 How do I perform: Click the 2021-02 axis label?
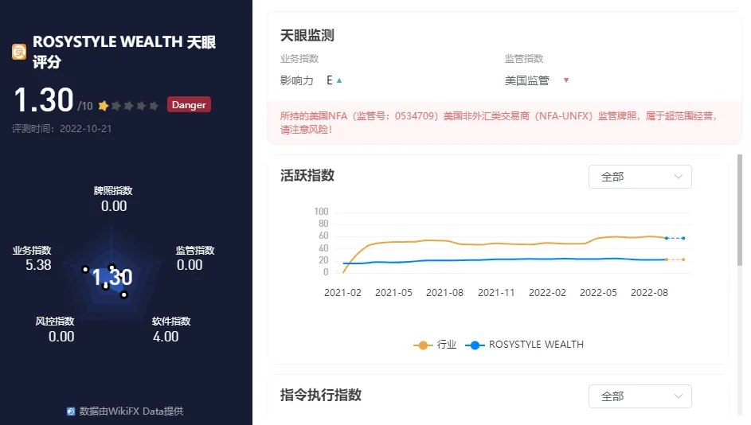click(x=343, y=292)
